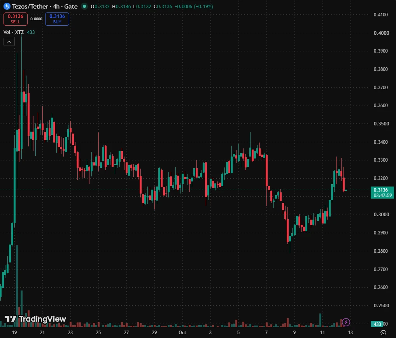Click the 0.4000 price axis label

(381, 33)
